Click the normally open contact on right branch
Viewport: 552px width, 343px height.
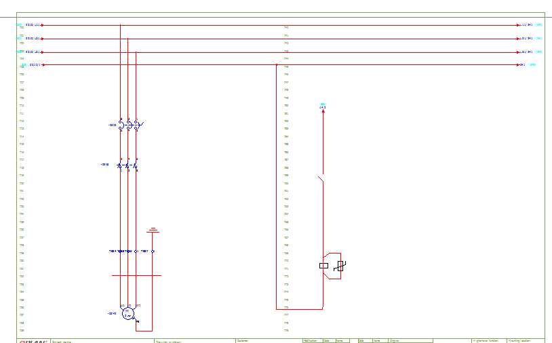click(x=321, y=178)
